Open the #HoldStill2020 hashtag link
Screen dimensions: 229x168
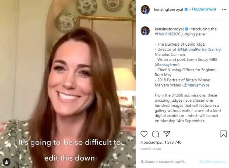click(x=167, y=34)
